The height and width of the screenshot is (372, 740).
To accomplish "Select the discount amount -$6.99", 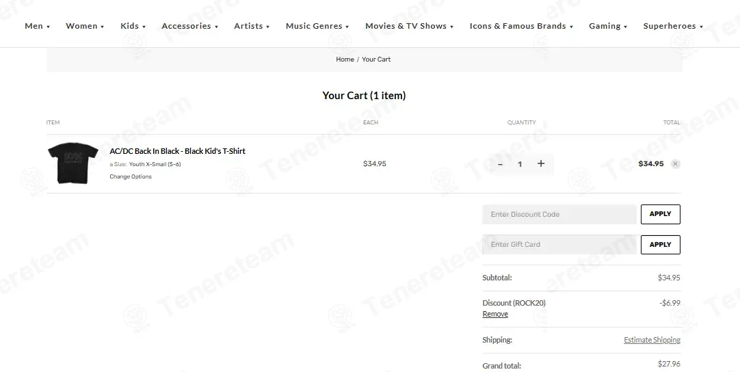I will (670, 303).
